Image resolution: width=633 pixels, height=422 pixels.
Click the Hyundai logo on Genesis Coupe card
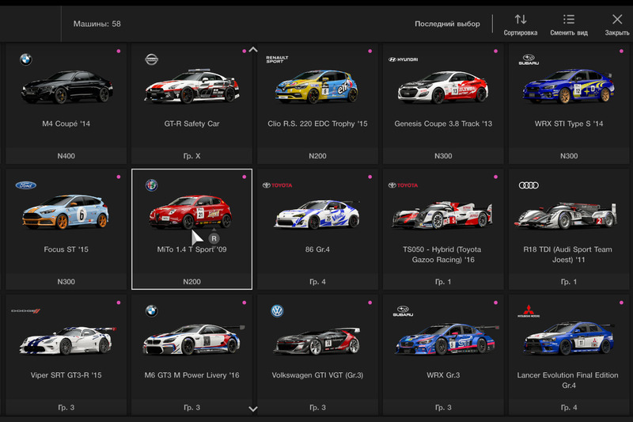click(x=403, y=59)
